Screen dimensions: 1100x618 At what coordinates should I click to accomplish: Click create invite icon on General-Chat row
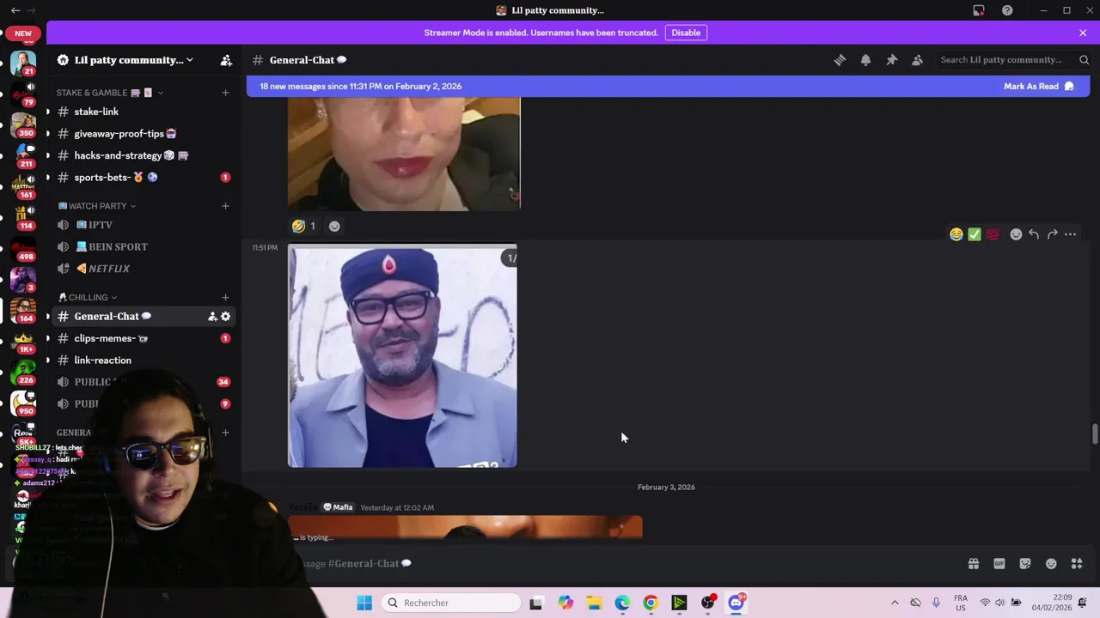212,317
